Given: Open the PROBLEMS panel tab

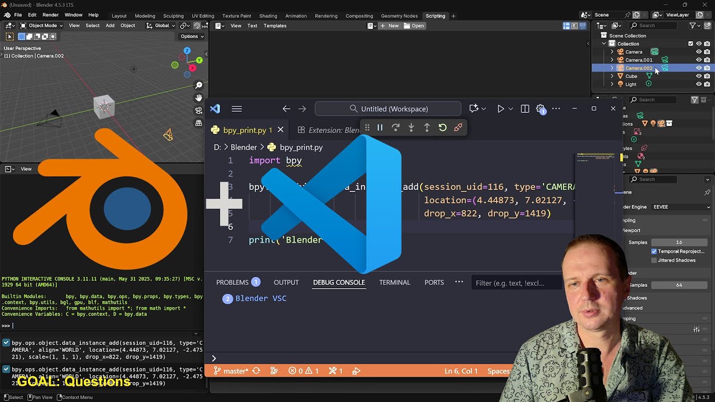Looking at the screenshot, I should (238, 283).
